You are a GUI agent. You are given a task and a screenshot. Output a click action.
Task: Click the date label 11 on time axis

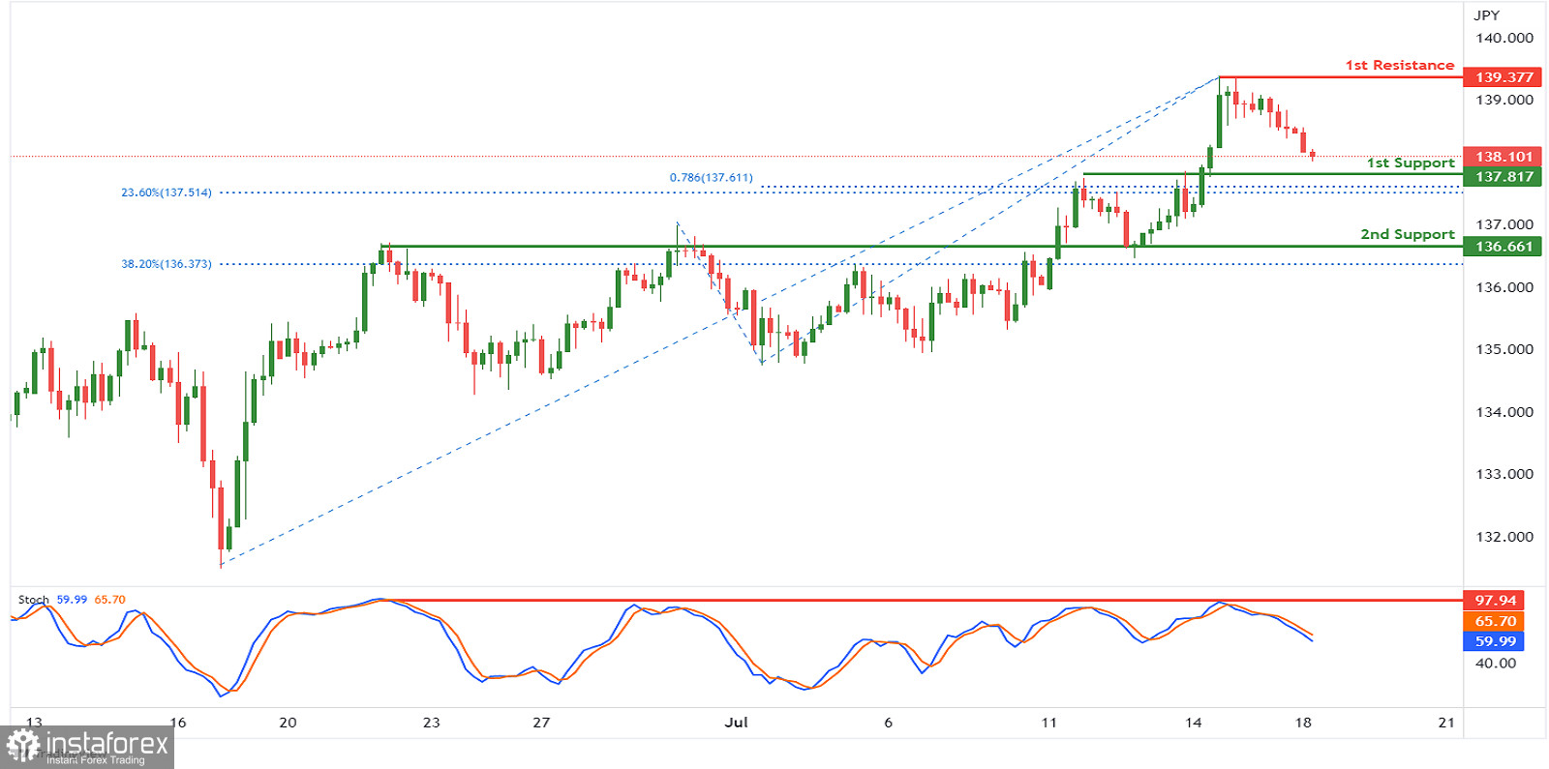[1049, 723]
